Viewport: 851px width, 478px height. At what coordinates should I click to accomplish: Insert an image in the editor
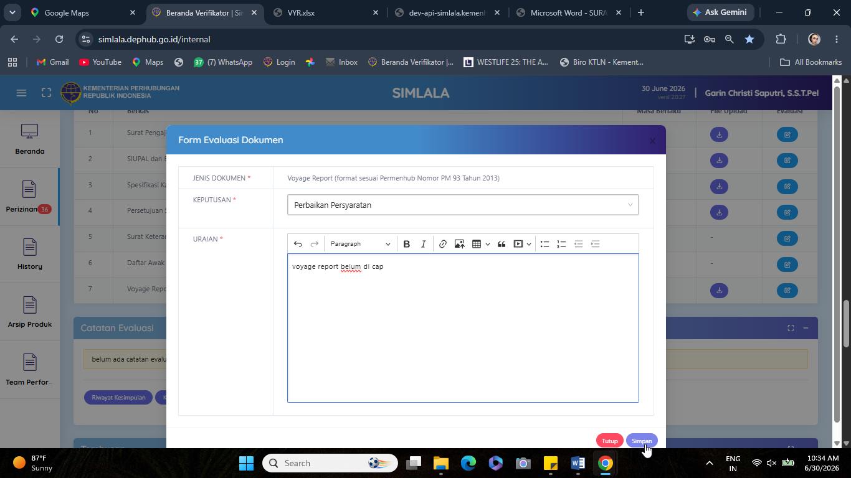tap(459, 244)
